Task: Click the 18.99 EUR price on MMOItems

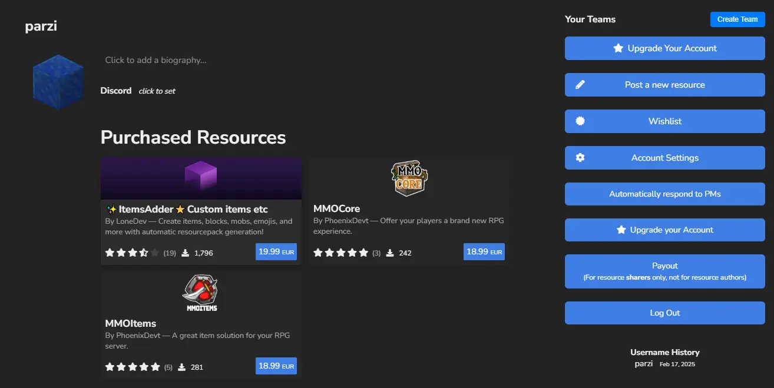Action: [276, 366]
